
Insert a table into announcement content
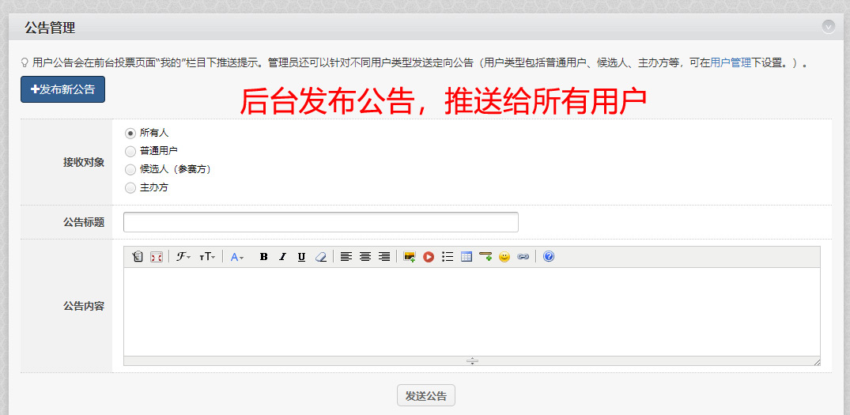coord(467,257)
